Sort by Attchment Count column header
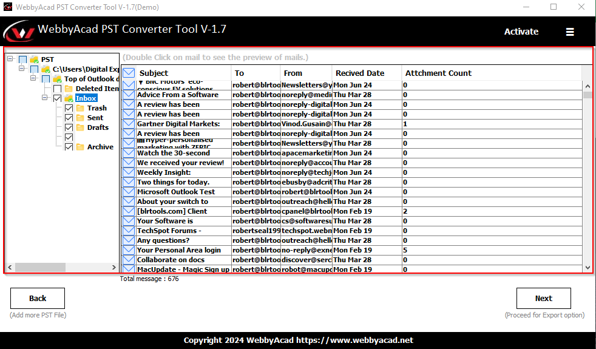 tap(492, 73)
